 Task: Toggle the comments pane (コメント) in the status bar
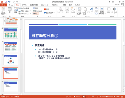click(77, 96)
